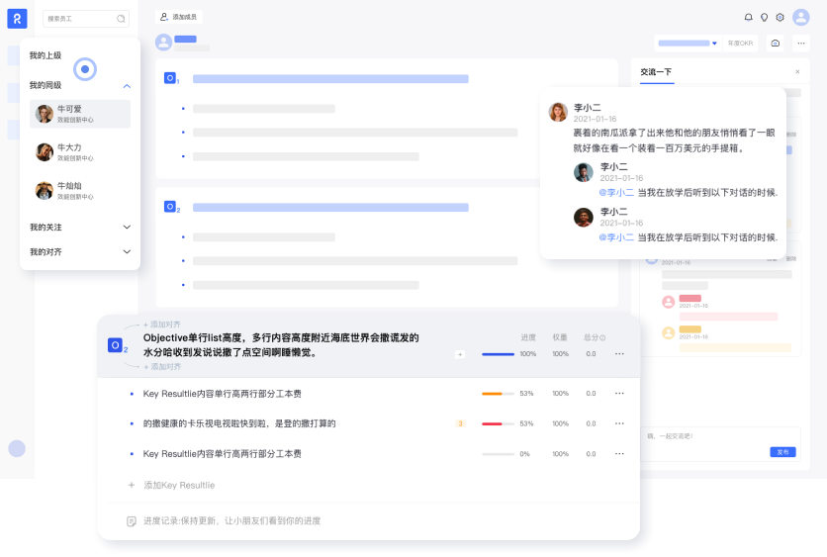
Task: Click the lightbulb tips icon
Action: [764, 18]
